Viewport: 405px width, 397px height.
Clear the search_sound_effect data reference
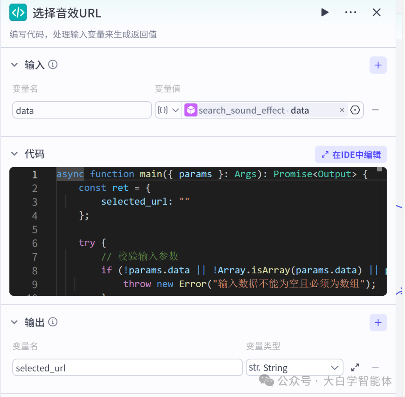(x=342, y=110)
